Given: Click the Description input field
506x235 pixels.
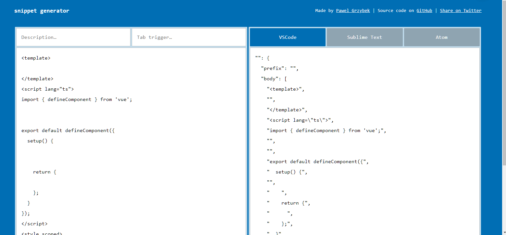Looking at the screenshot, I should tap(73, 37).
